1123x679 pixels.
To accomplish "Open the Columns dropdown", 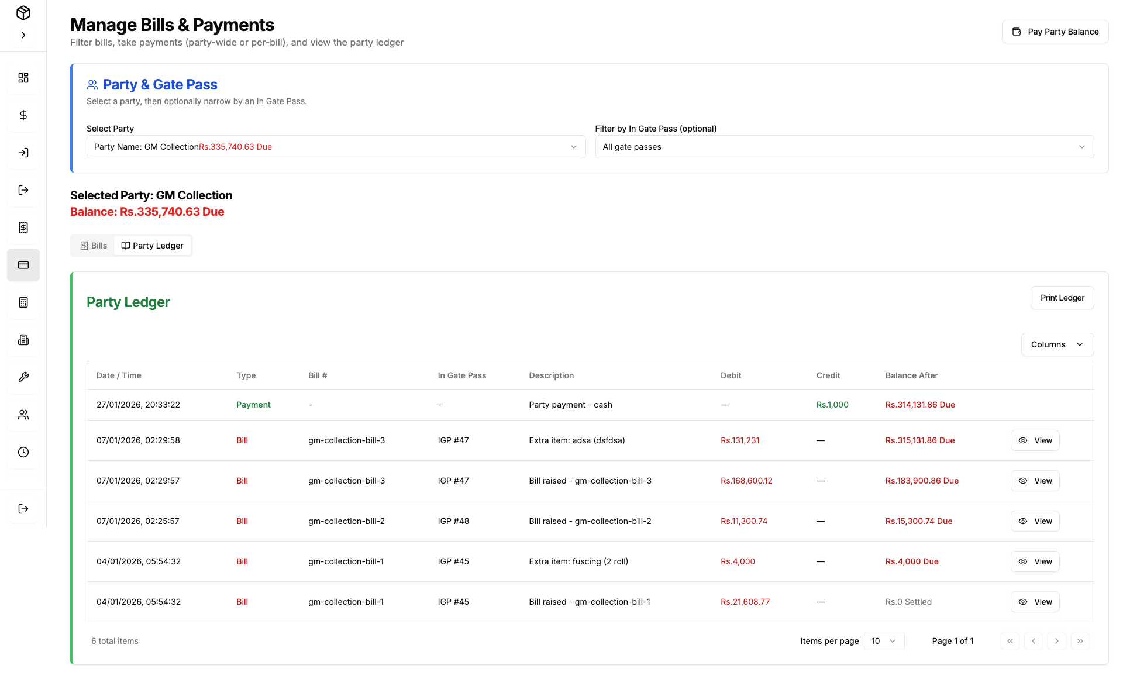I will click(x=1057, y=344).
